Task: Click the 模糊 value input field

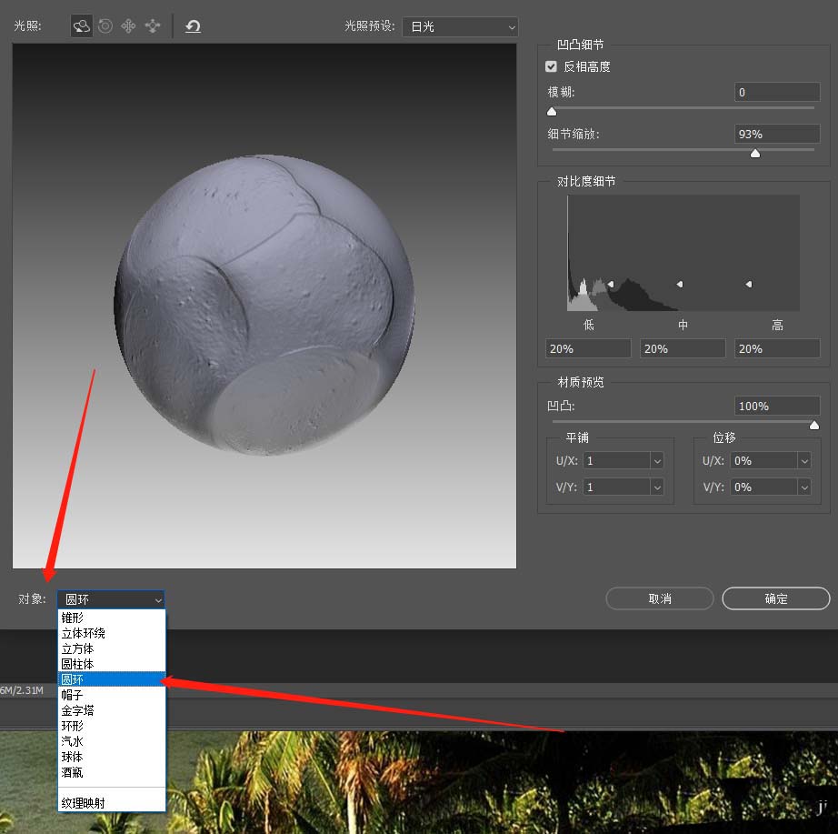Action: [776, 92]
